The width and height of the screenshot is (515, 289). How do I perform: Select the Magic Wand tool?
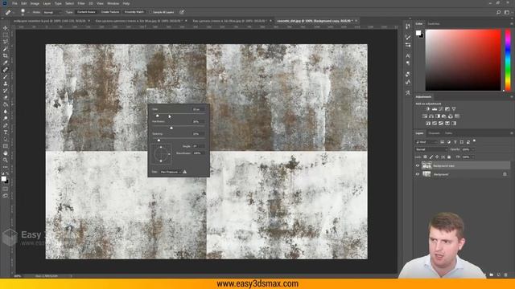pos(6,49)
